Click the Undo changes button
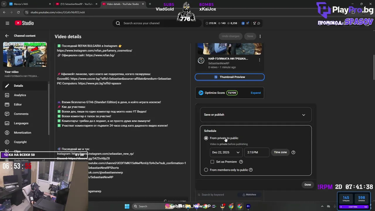This screenshot has height=211, width=375. pos(231,36)
